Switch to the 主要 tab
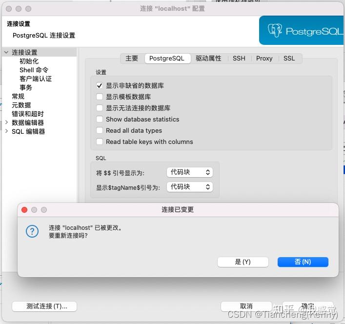The image size is (345, 324). (x=132, y=59)
